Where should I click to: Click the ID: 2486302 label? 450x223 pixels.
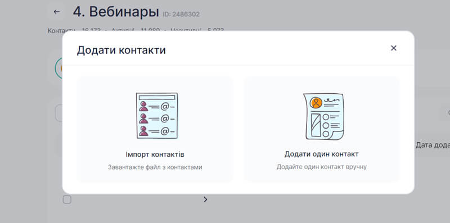coord(181,15)
